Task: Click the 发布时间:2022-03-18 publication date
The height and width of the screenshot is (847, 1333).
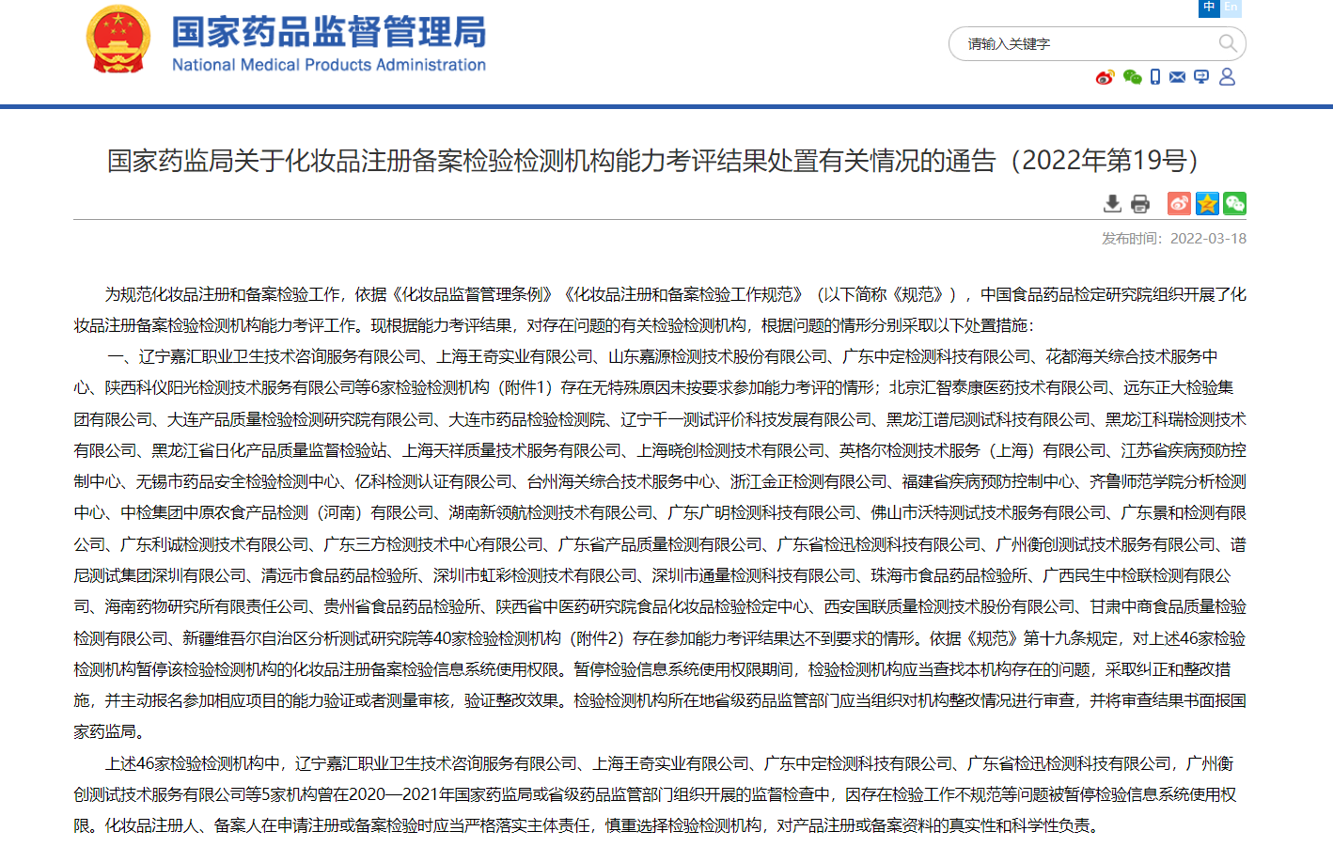Action: pos(1174,239)
